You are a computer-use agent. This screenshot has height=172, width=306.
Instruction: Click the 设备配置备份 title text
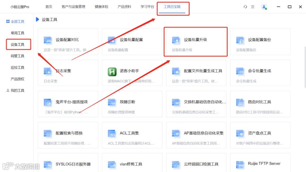click(259, 40)
